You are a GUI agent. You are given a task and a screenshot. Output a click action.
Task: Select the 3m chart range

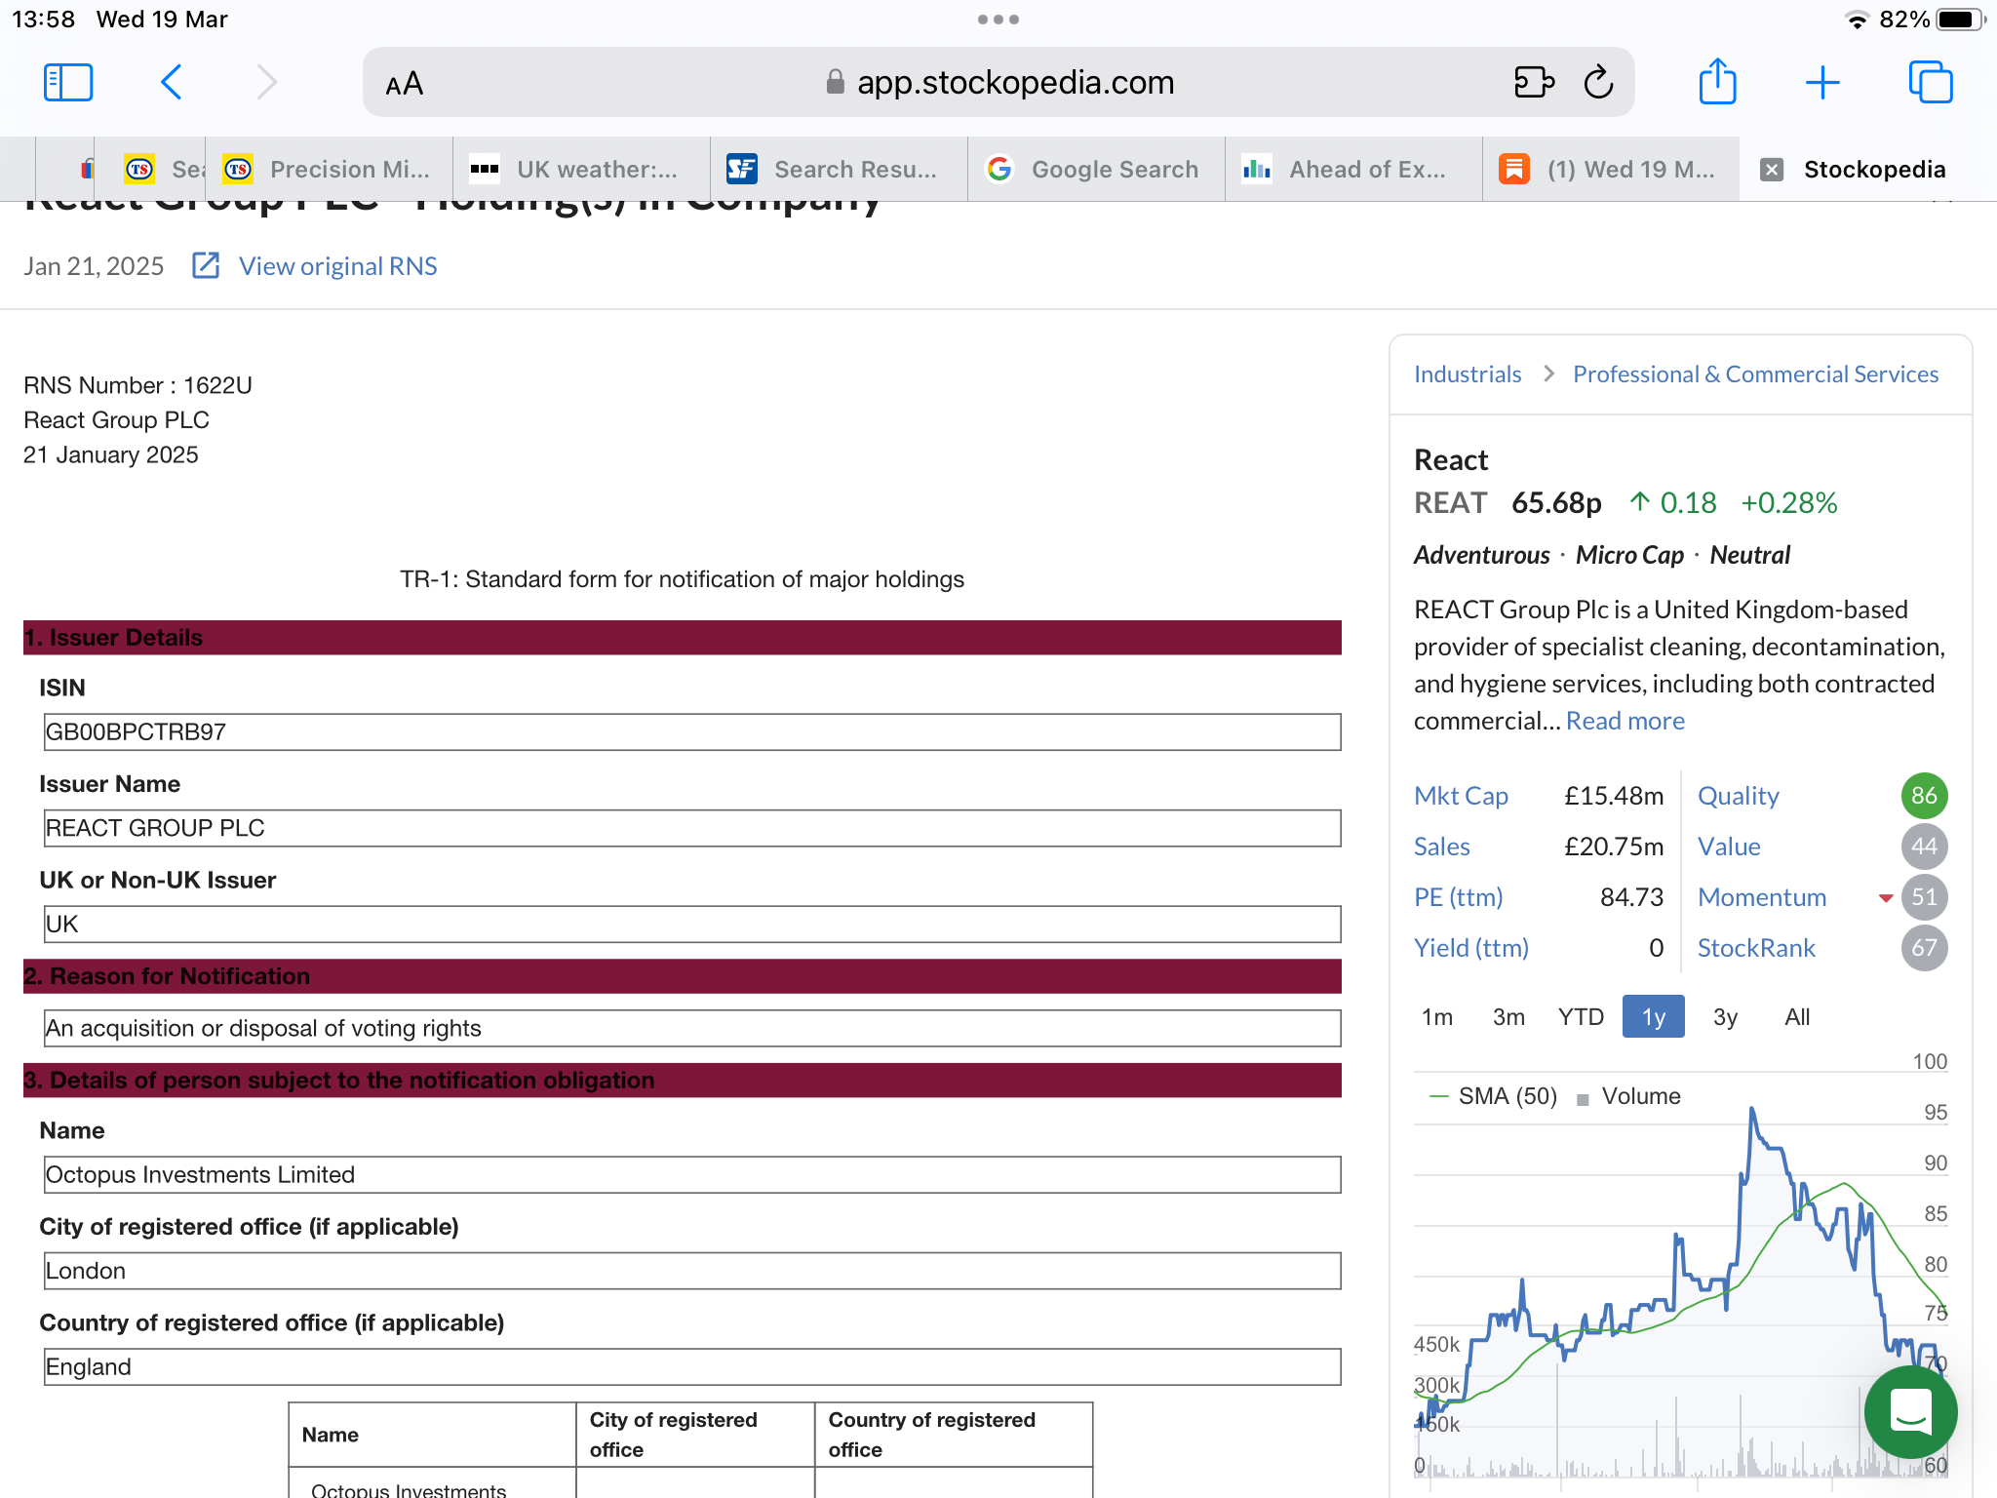(x=1508, y=1017)
